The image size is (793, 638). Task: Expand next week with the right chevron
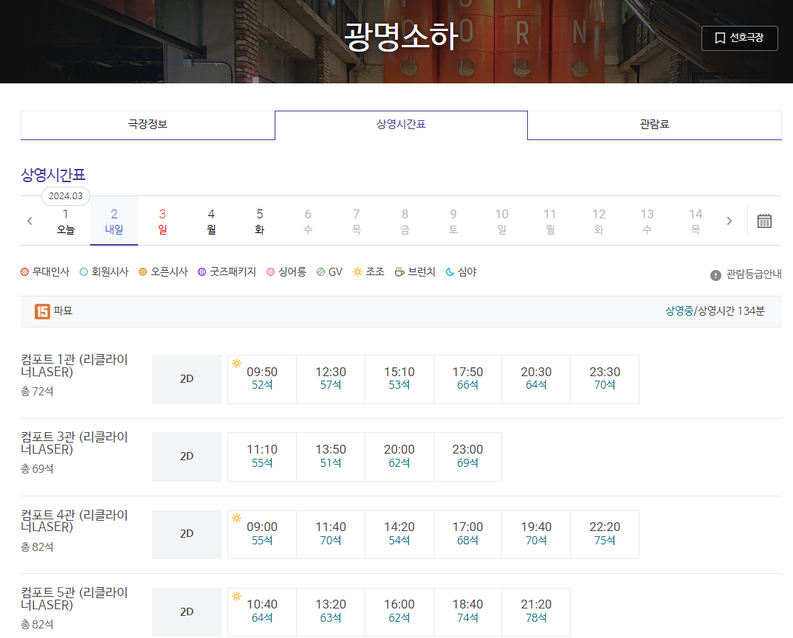pos(730,221)
